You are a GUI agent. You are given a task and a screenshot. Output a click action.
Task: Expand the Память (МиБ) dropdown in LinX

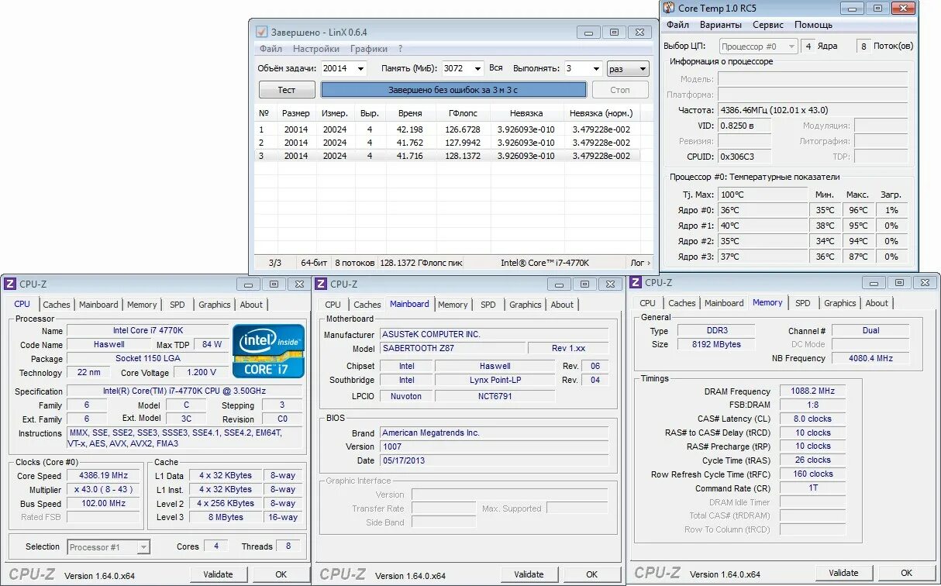(x=477, y=68)
